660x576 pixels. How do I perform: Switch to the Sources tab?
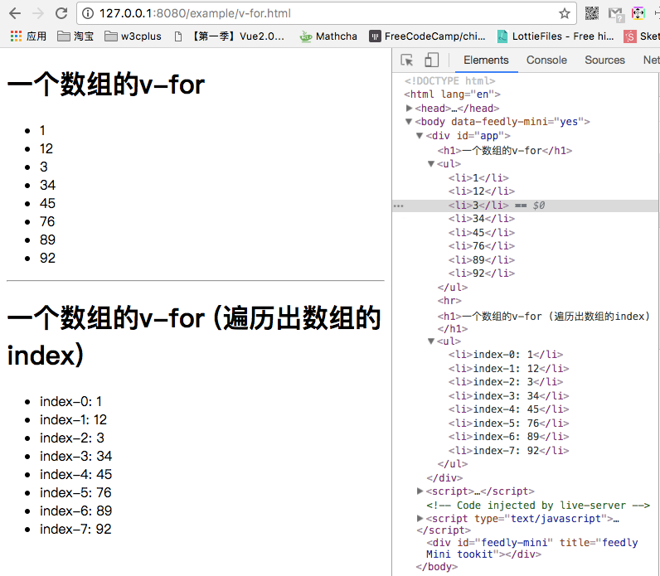604,61
